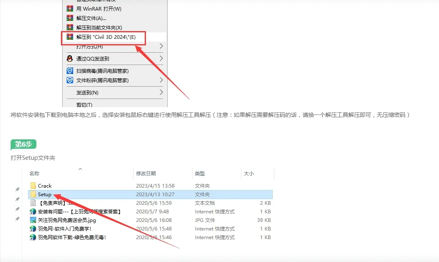This screenshot has width=439, height=262.
Task: Expand the 通过QQ发送到 submenu arrow
Action: point(161,58)
